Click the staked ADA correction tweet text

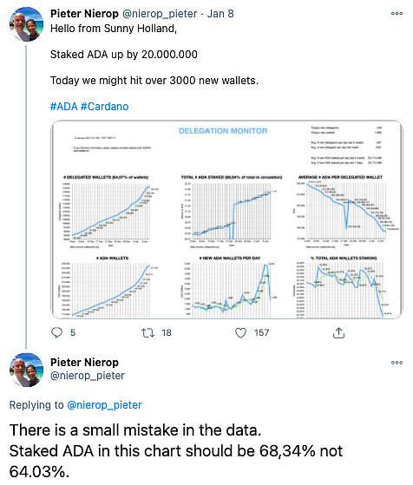176,451
